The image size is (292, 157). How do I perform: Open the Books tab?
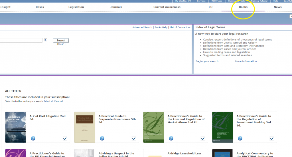click(243, 7)
